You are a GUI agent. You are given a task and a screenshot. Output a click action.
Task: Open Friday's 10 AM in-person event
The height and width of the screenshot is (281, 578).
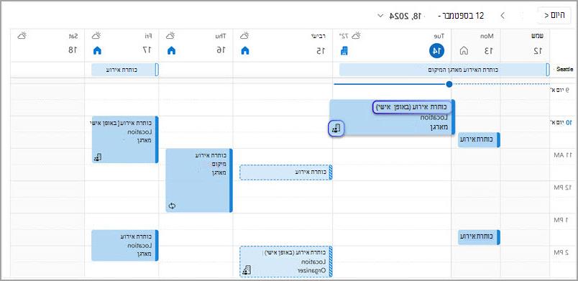click(125, 139)
